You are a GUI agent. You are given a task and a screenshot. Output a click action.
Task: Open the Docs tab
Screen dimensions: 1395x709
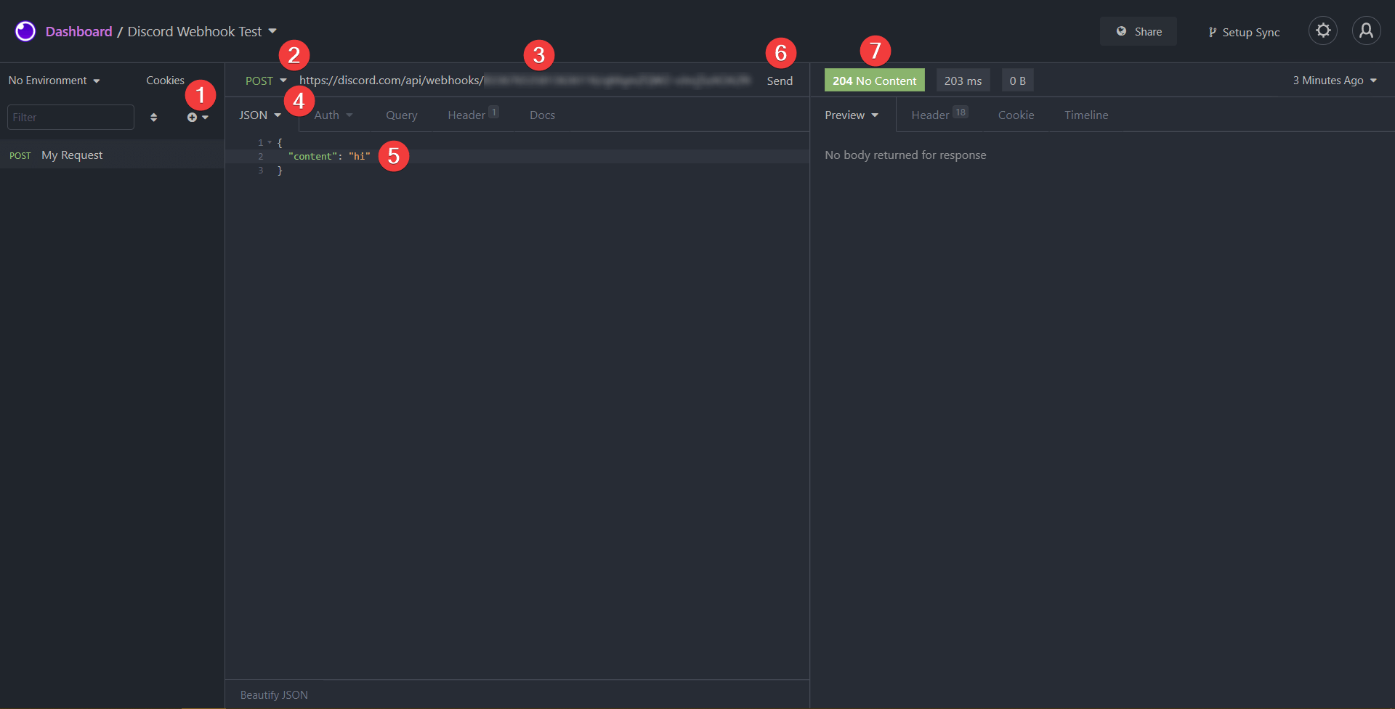pyautogui.click(x=542, y=115)
